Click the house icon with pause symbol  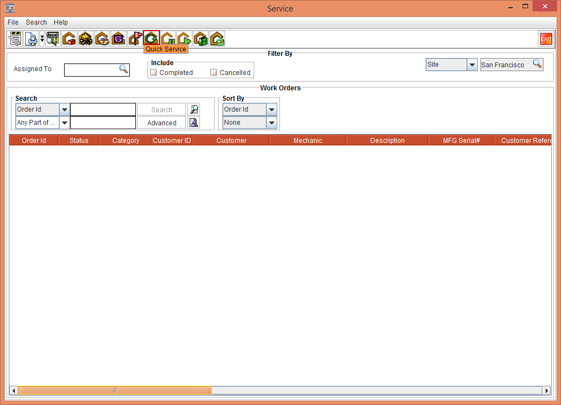(168, 39)
